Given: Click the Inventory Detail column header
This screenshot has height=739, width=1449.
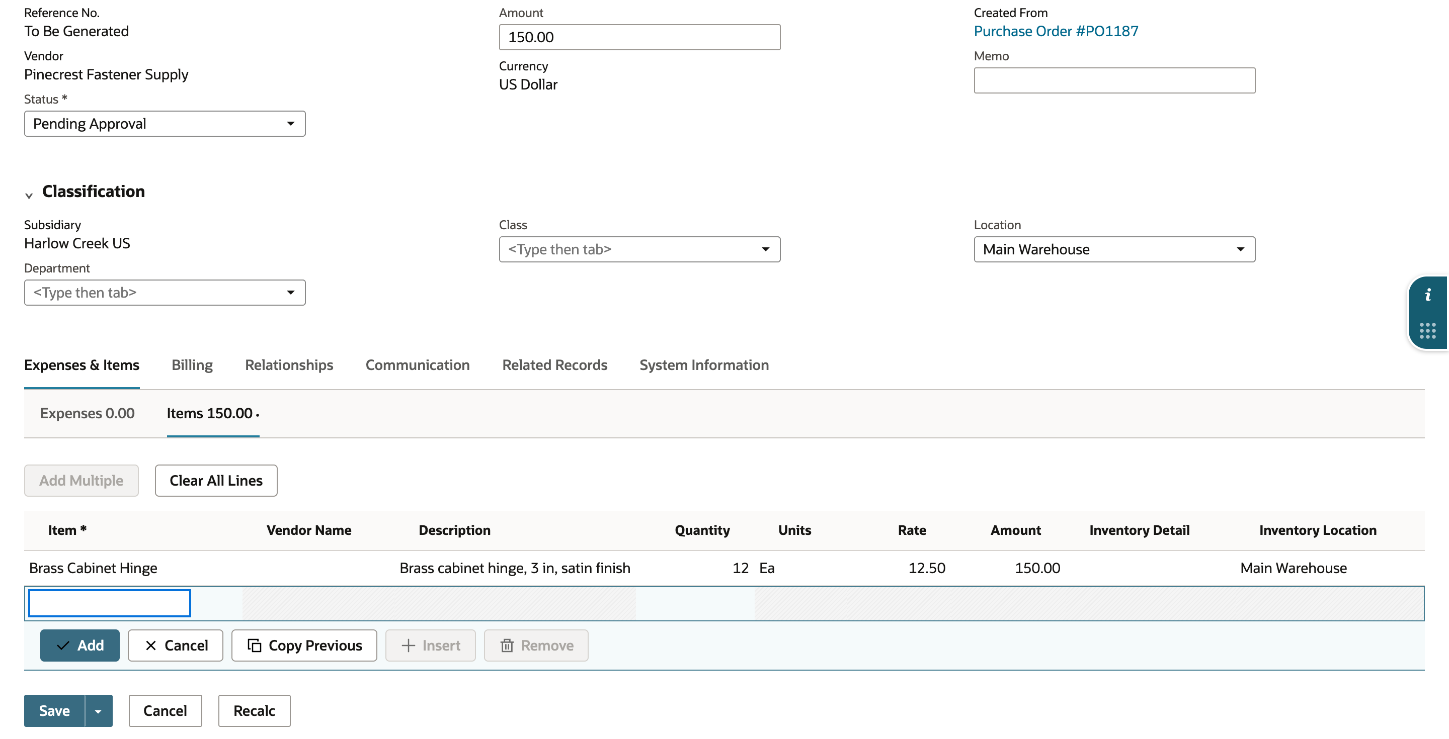Looking at the screenshot, I should coord(1139,530).
